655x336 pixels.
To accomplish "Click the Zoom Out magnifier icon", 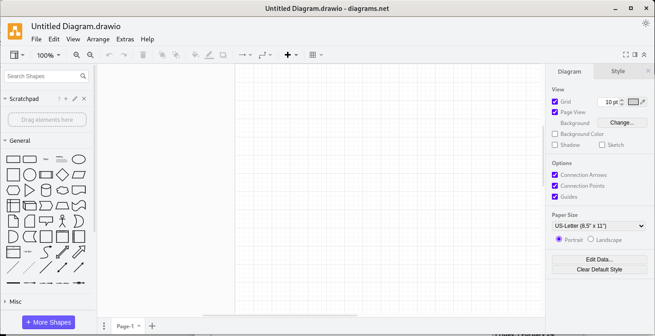I will (x=90, y=55).
